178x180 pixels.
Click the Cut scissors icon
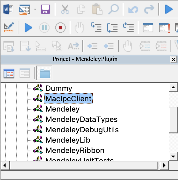65,9
